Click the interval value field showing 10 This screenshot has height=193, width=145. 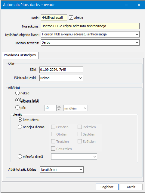pos(50,108)
